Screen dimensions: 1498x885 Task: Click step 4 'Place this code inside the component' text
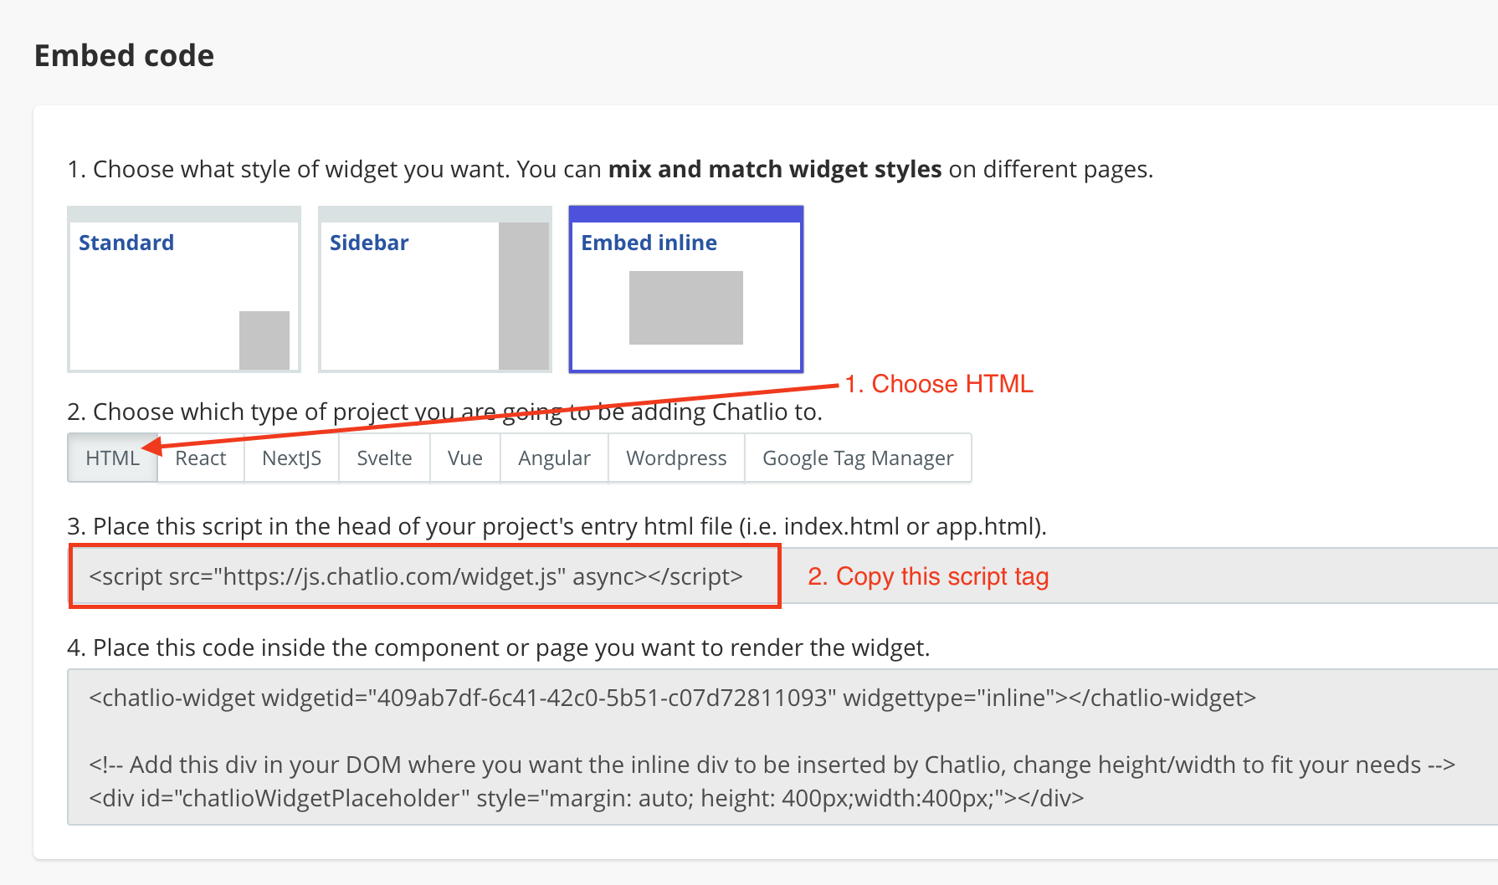(499, 647)
